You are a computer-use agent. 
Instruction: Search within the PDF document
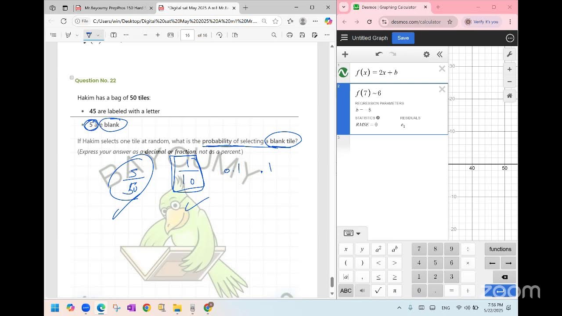click(274, 35)
